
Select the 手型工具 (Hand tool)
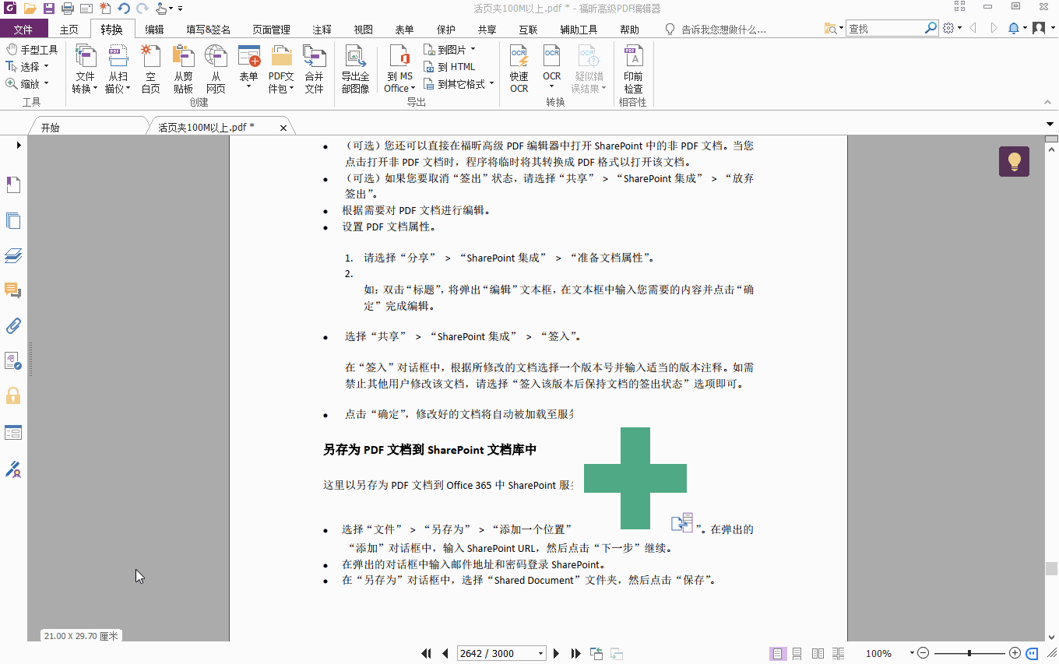[x=35, y=49]
